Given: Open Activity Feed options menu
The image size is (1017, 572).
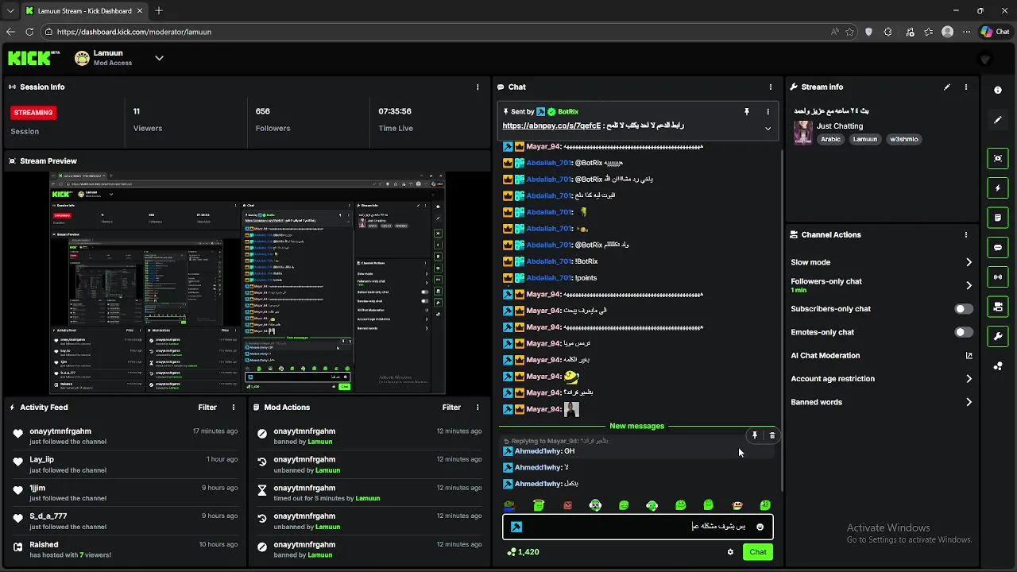Looking at the screenshot, I should pyautogui.click(x=234, y=408).
